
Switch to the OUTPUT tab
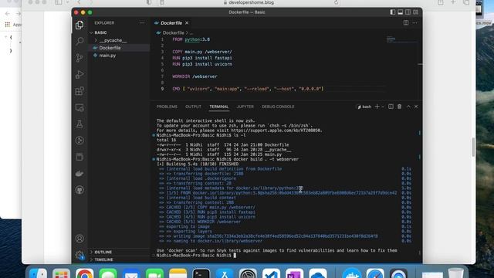193,107
